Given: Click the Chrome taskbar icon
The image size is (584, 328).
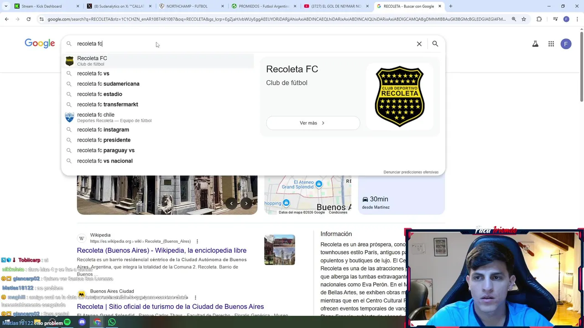Looking at the screenshot, I should click(x=97, y=322).
